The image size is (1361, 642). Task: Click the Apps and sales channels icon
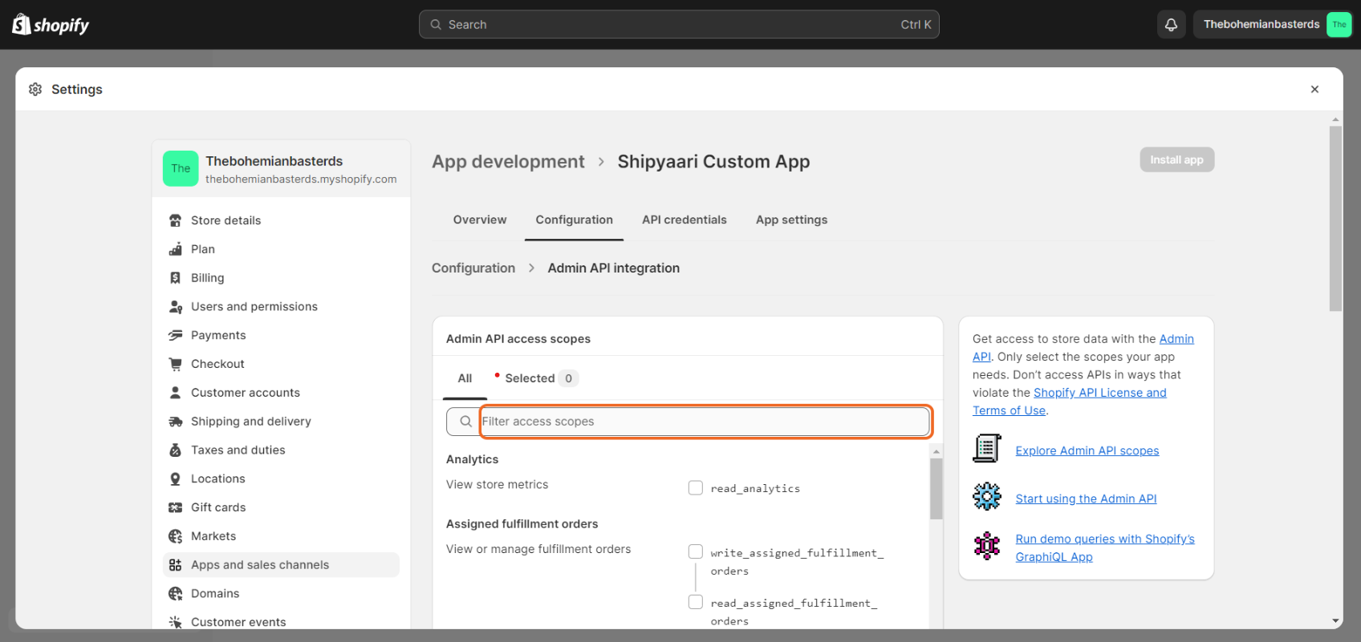(x=175, y=565)
